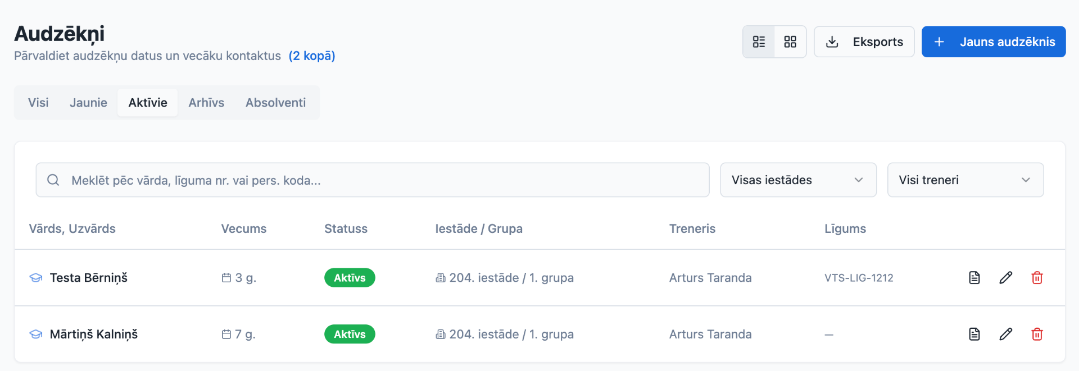This screenshot has width=1079, height=371.
Task: Click 204. iestāde group in Testa row
Action: tap(511, 278)
